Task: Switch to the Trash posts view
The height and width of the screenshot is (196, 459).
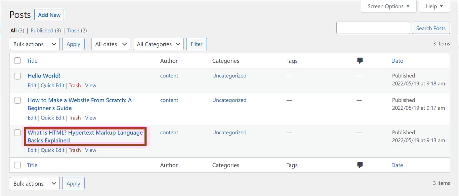Action: click(x=73, y=30)
